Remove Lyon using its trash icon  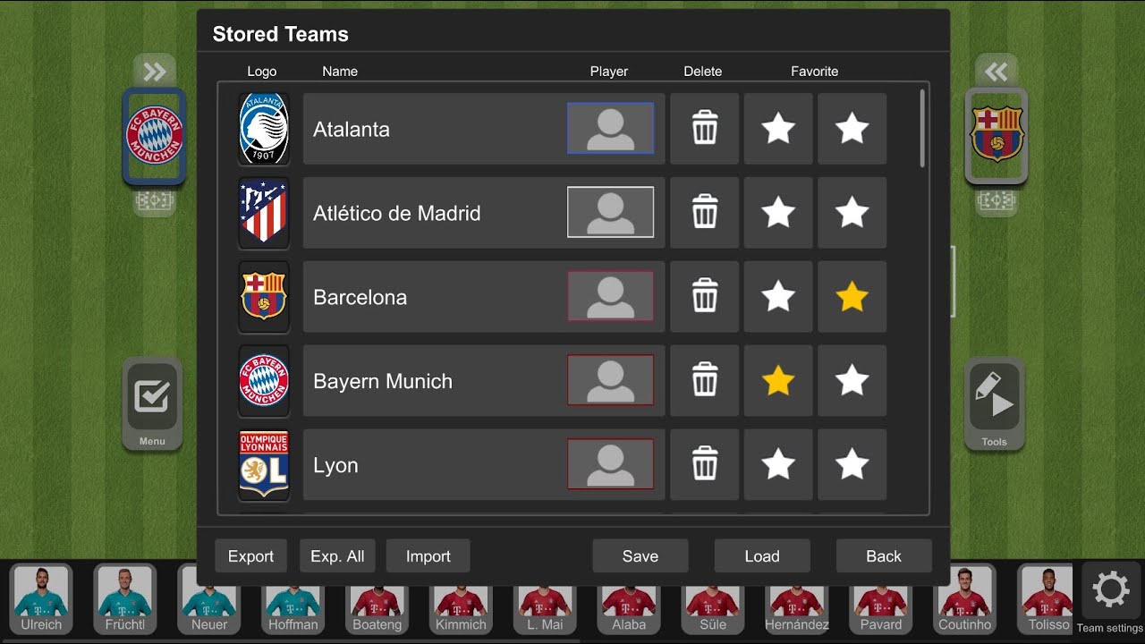[705, 465]
